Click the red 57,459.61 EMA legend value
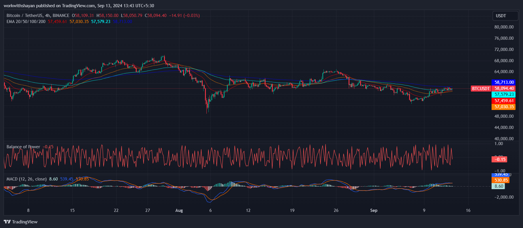 click(57, 22)
